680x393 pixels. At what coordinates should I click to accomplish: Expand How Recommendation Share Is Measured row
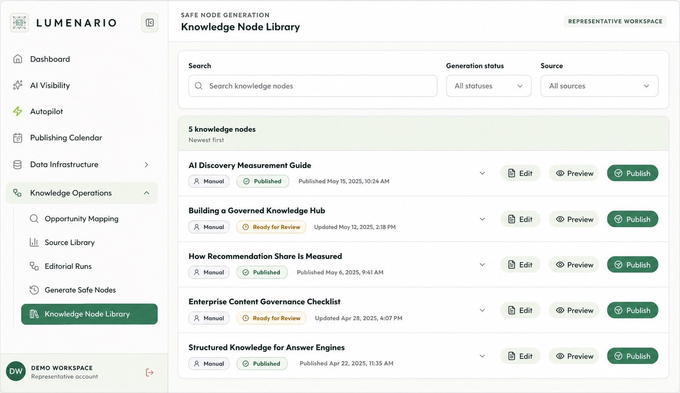coord(482,264)
